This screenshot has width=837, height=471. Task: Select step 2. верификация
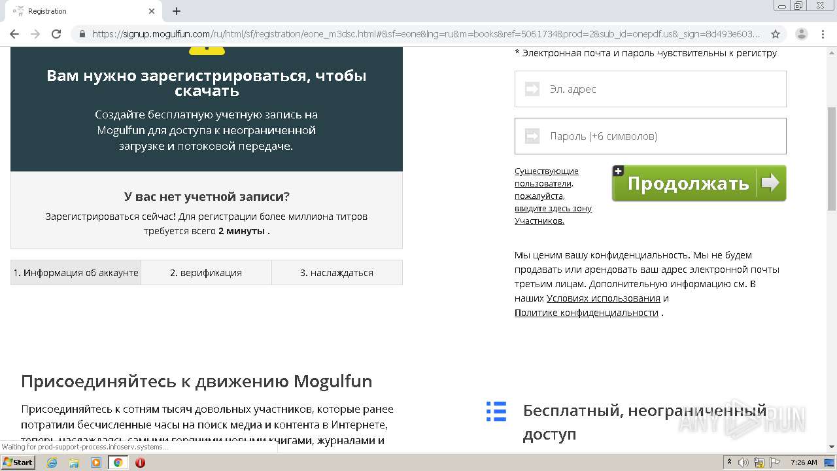(x=206, y=273)
